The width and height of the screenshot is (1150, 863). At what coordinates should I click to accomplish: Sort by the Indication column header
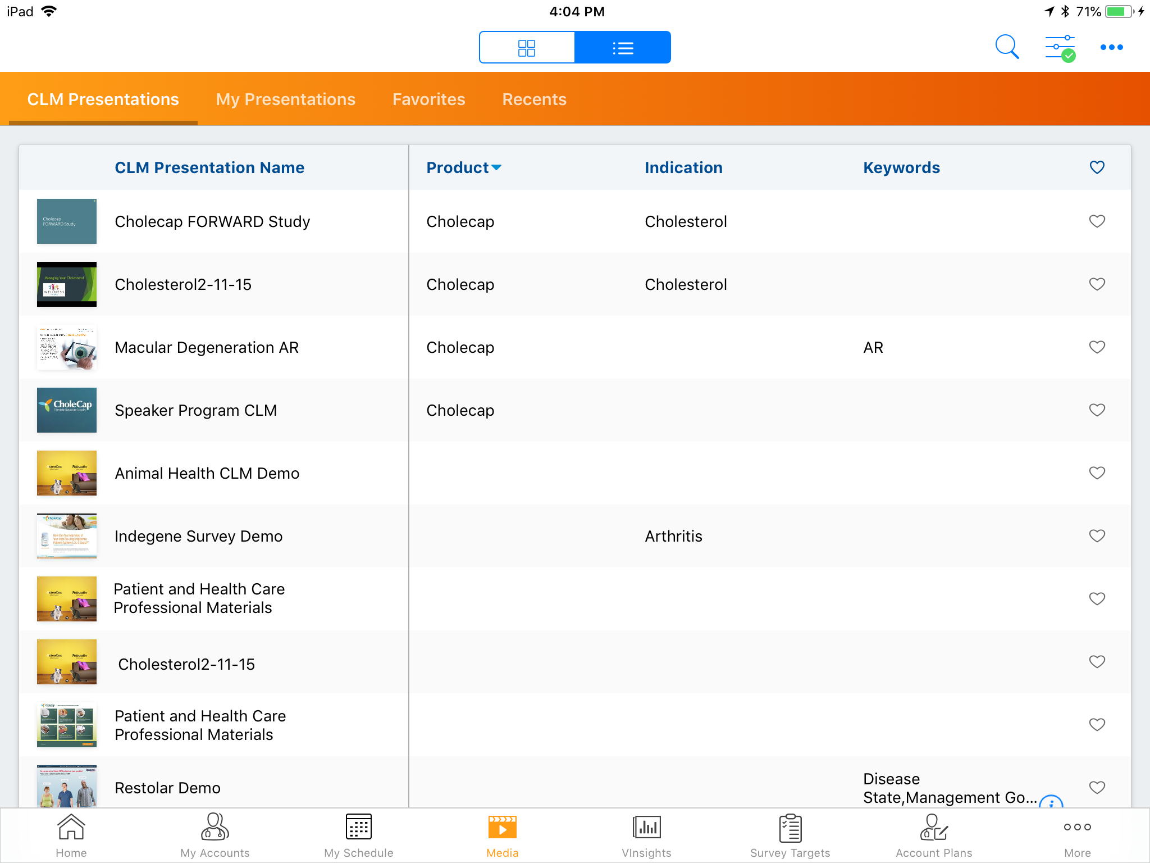tap(683, 167)
